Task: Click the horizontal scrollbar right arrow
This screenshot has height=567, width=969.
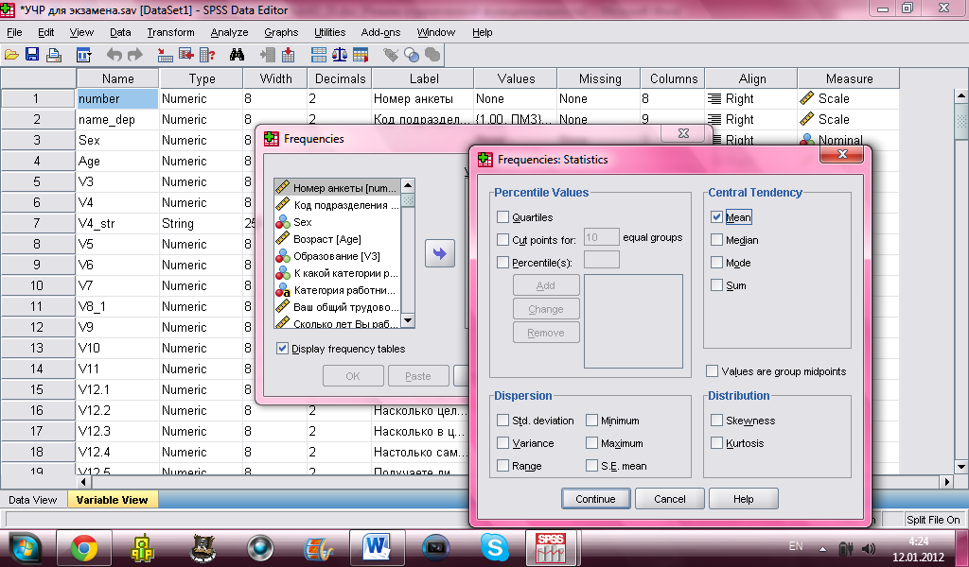Action: click(x=946, y=481)
